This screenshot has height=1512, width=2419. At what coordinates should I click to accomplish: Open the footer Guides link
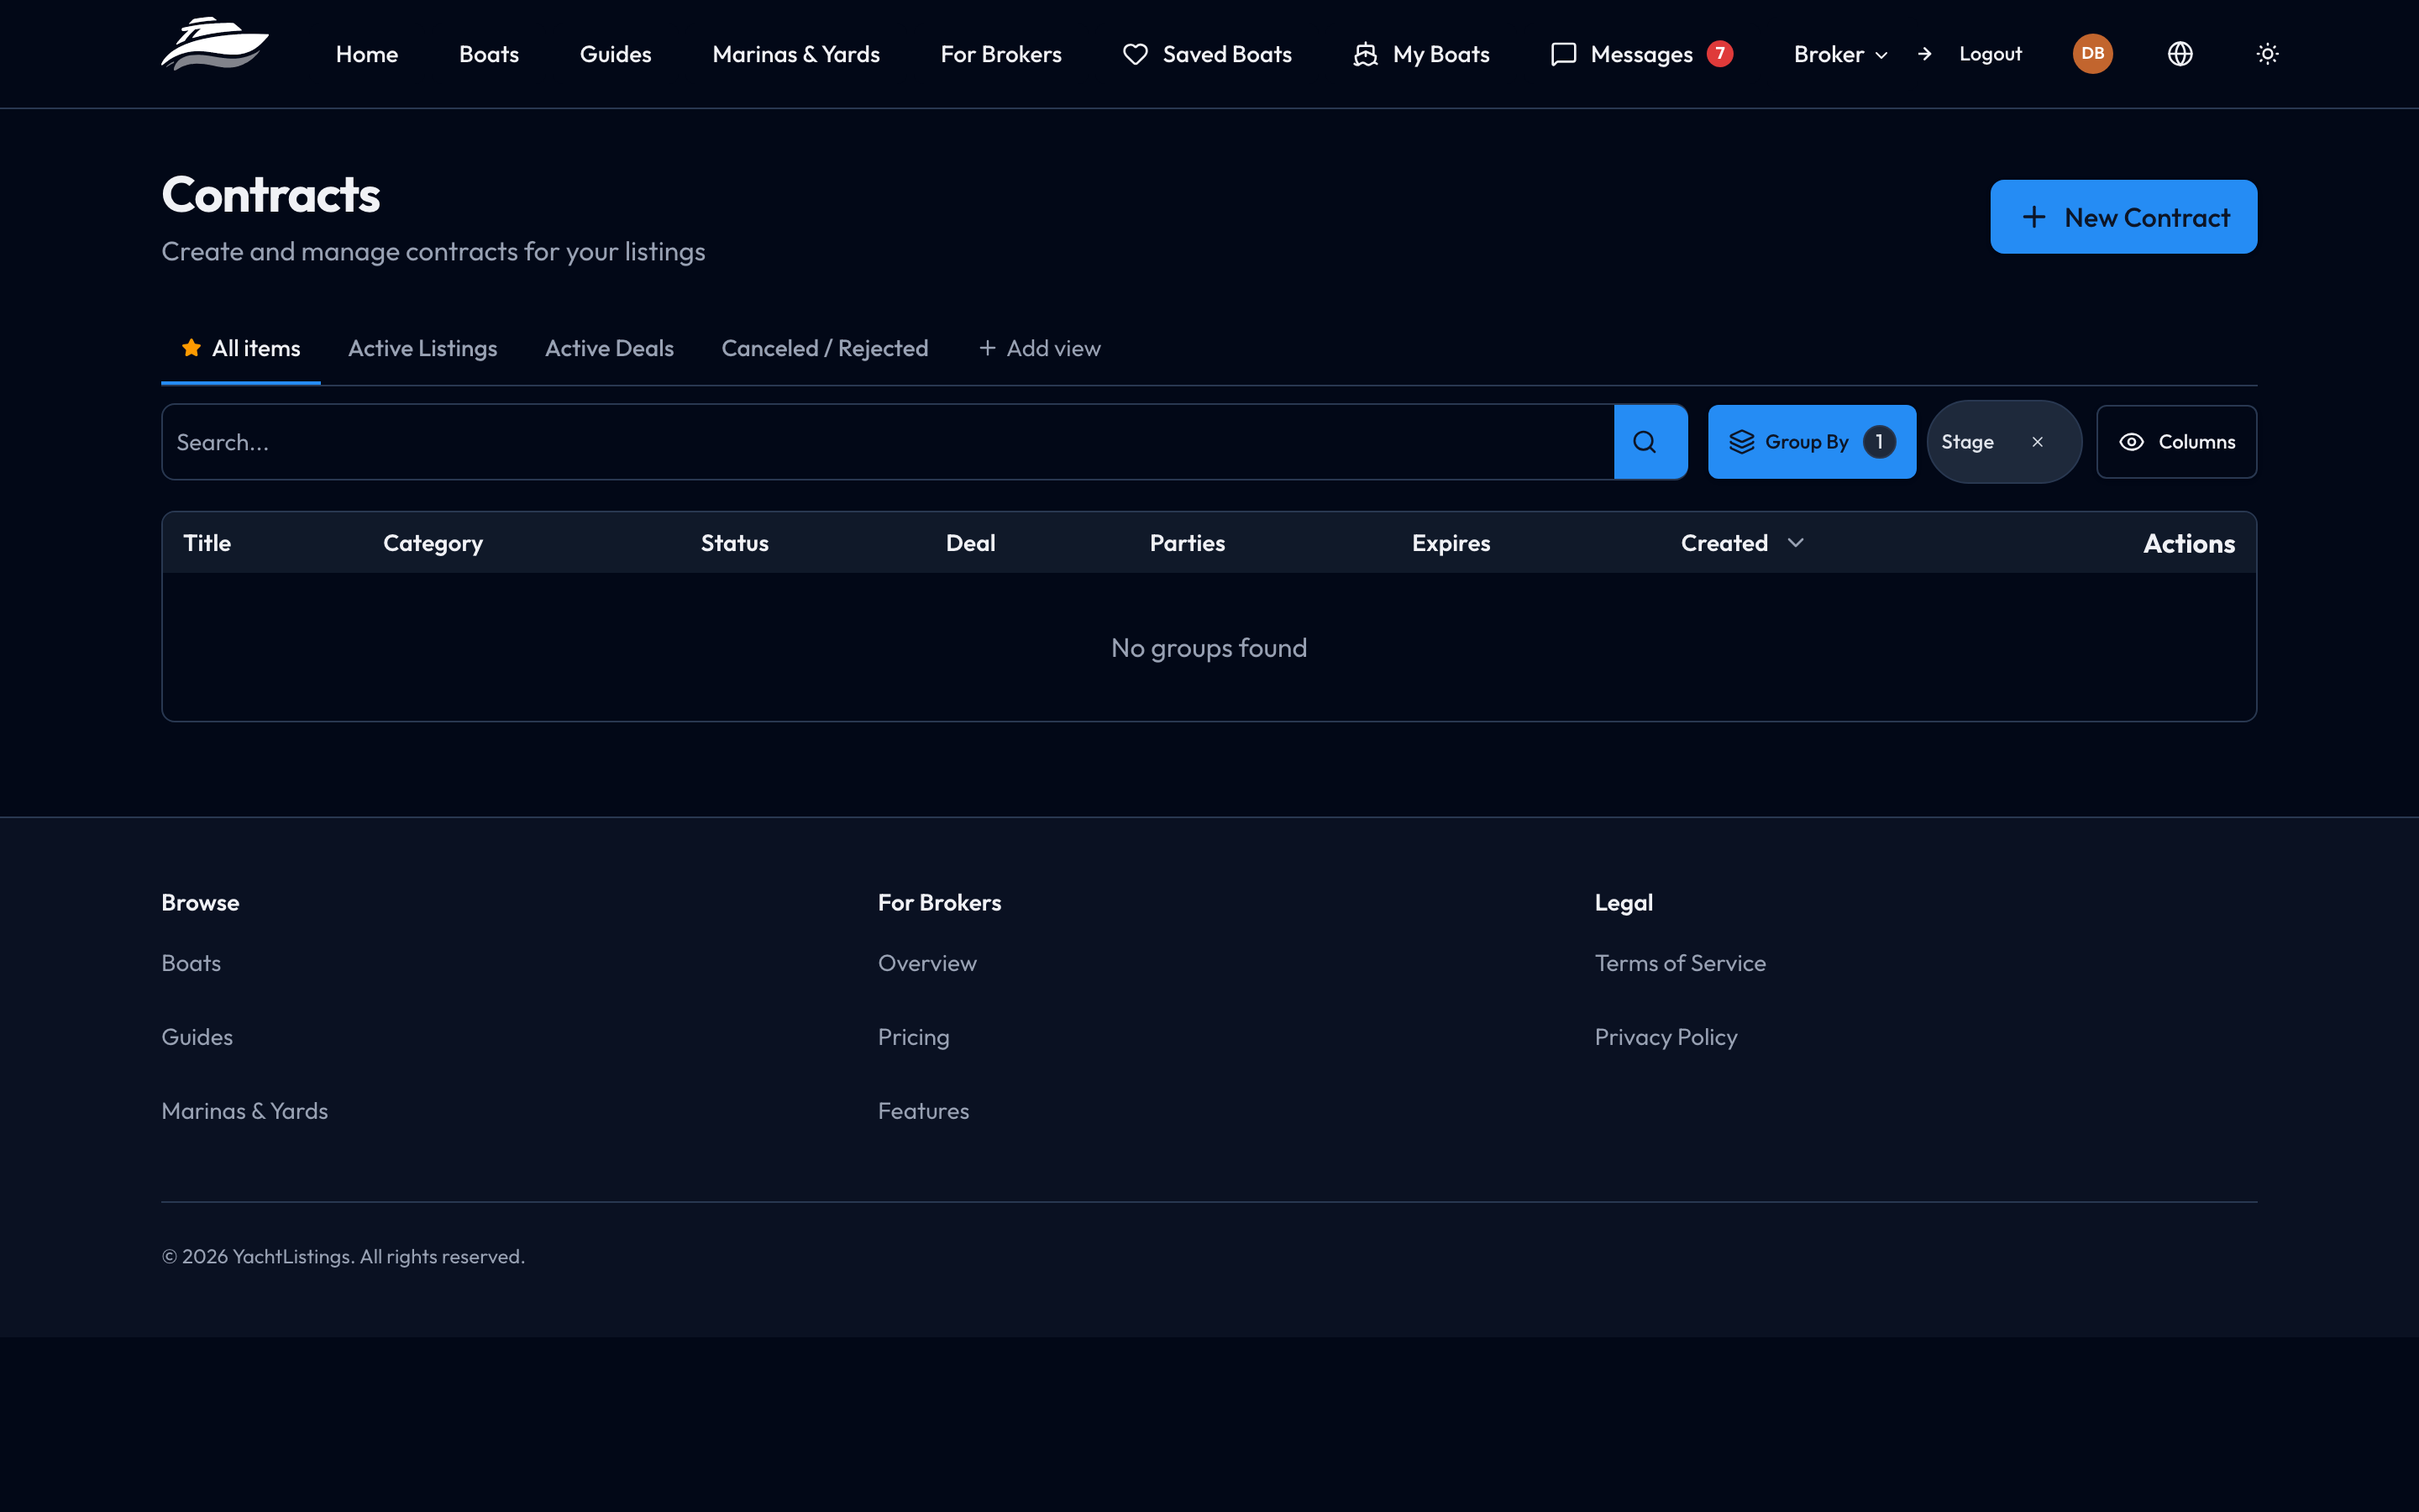click(197, 1037)
